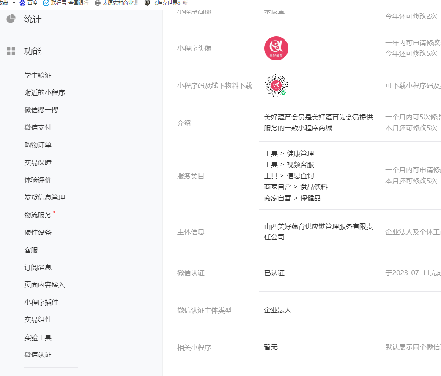
Task: Click the 小程序码及线下物料下载 label
Action: (x=215, y=85)
